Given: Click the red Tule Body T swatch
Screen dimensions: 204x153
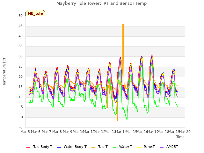Looking at the screenshot, I should point(28,147).
